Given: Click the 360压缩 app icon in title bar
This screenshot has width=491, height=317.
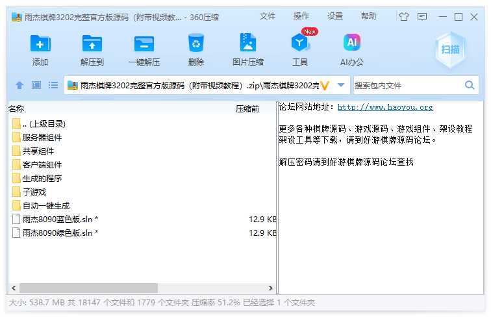Looking at the screenshot, I should 17,17.
